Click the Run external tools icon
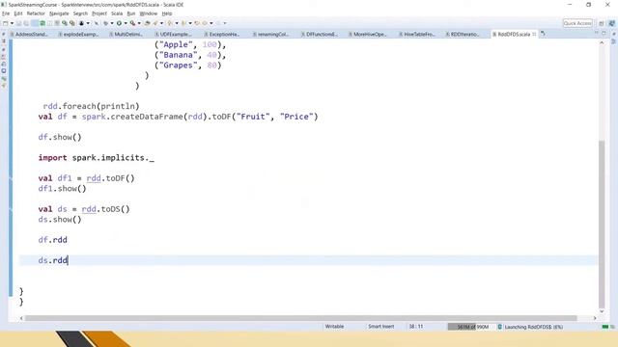 tap(133, 23)
